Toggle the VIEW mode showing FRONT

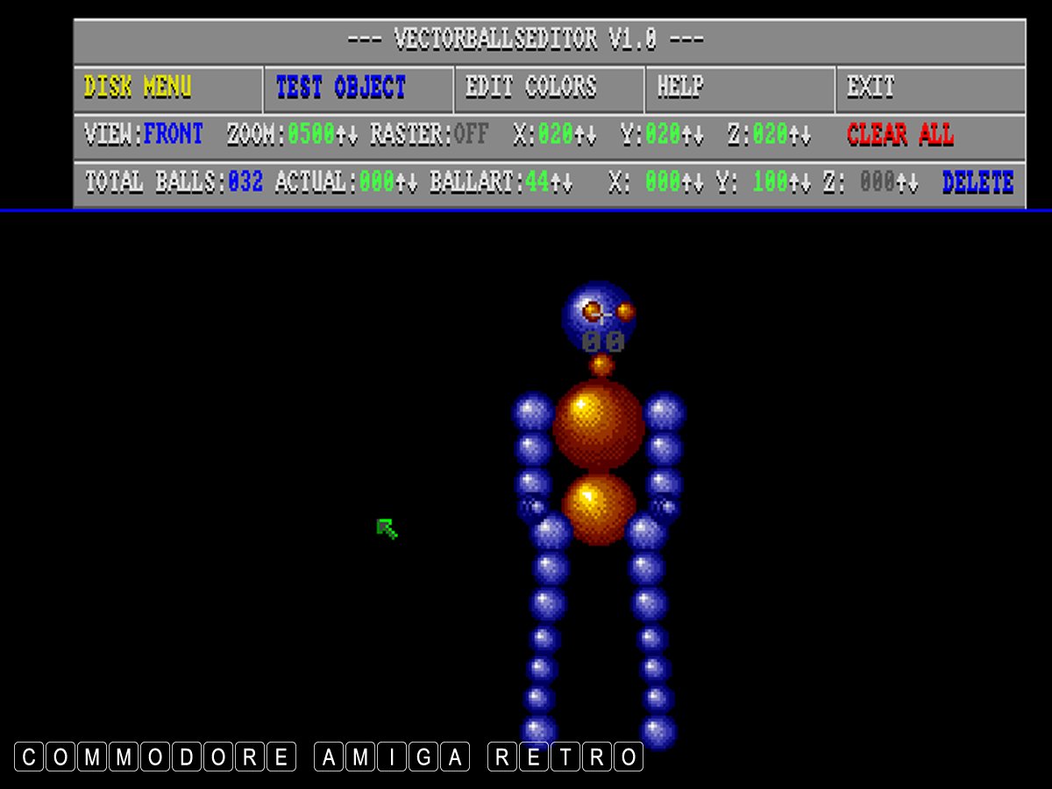pyautogui.click(x=173, y=135)
